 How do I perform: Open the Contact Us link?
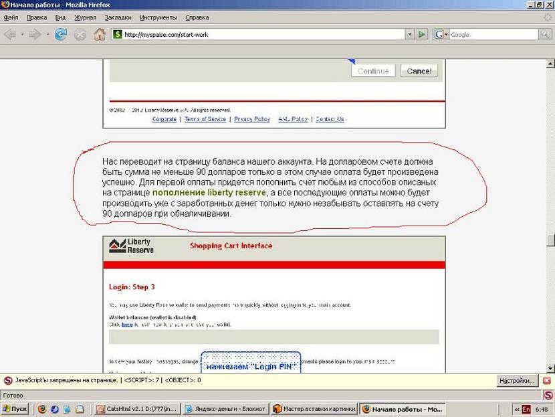click(x=330, y=119)
